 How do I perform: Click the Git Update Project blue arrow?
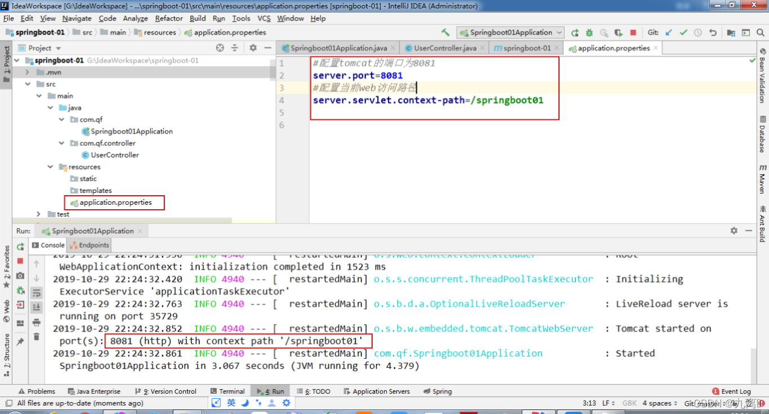669,33
